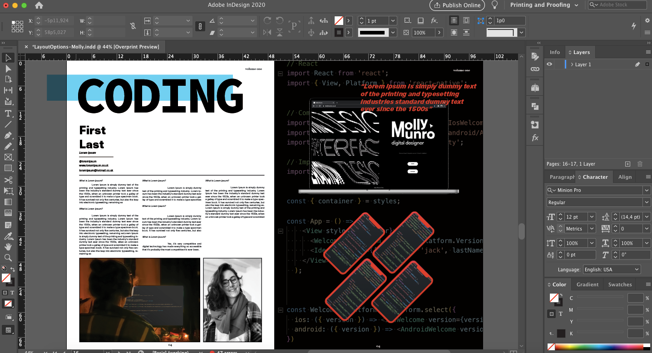This screenshot has height=353, width=652.
Task: Open the Links panel icon in dock
Action: point(535,69)
